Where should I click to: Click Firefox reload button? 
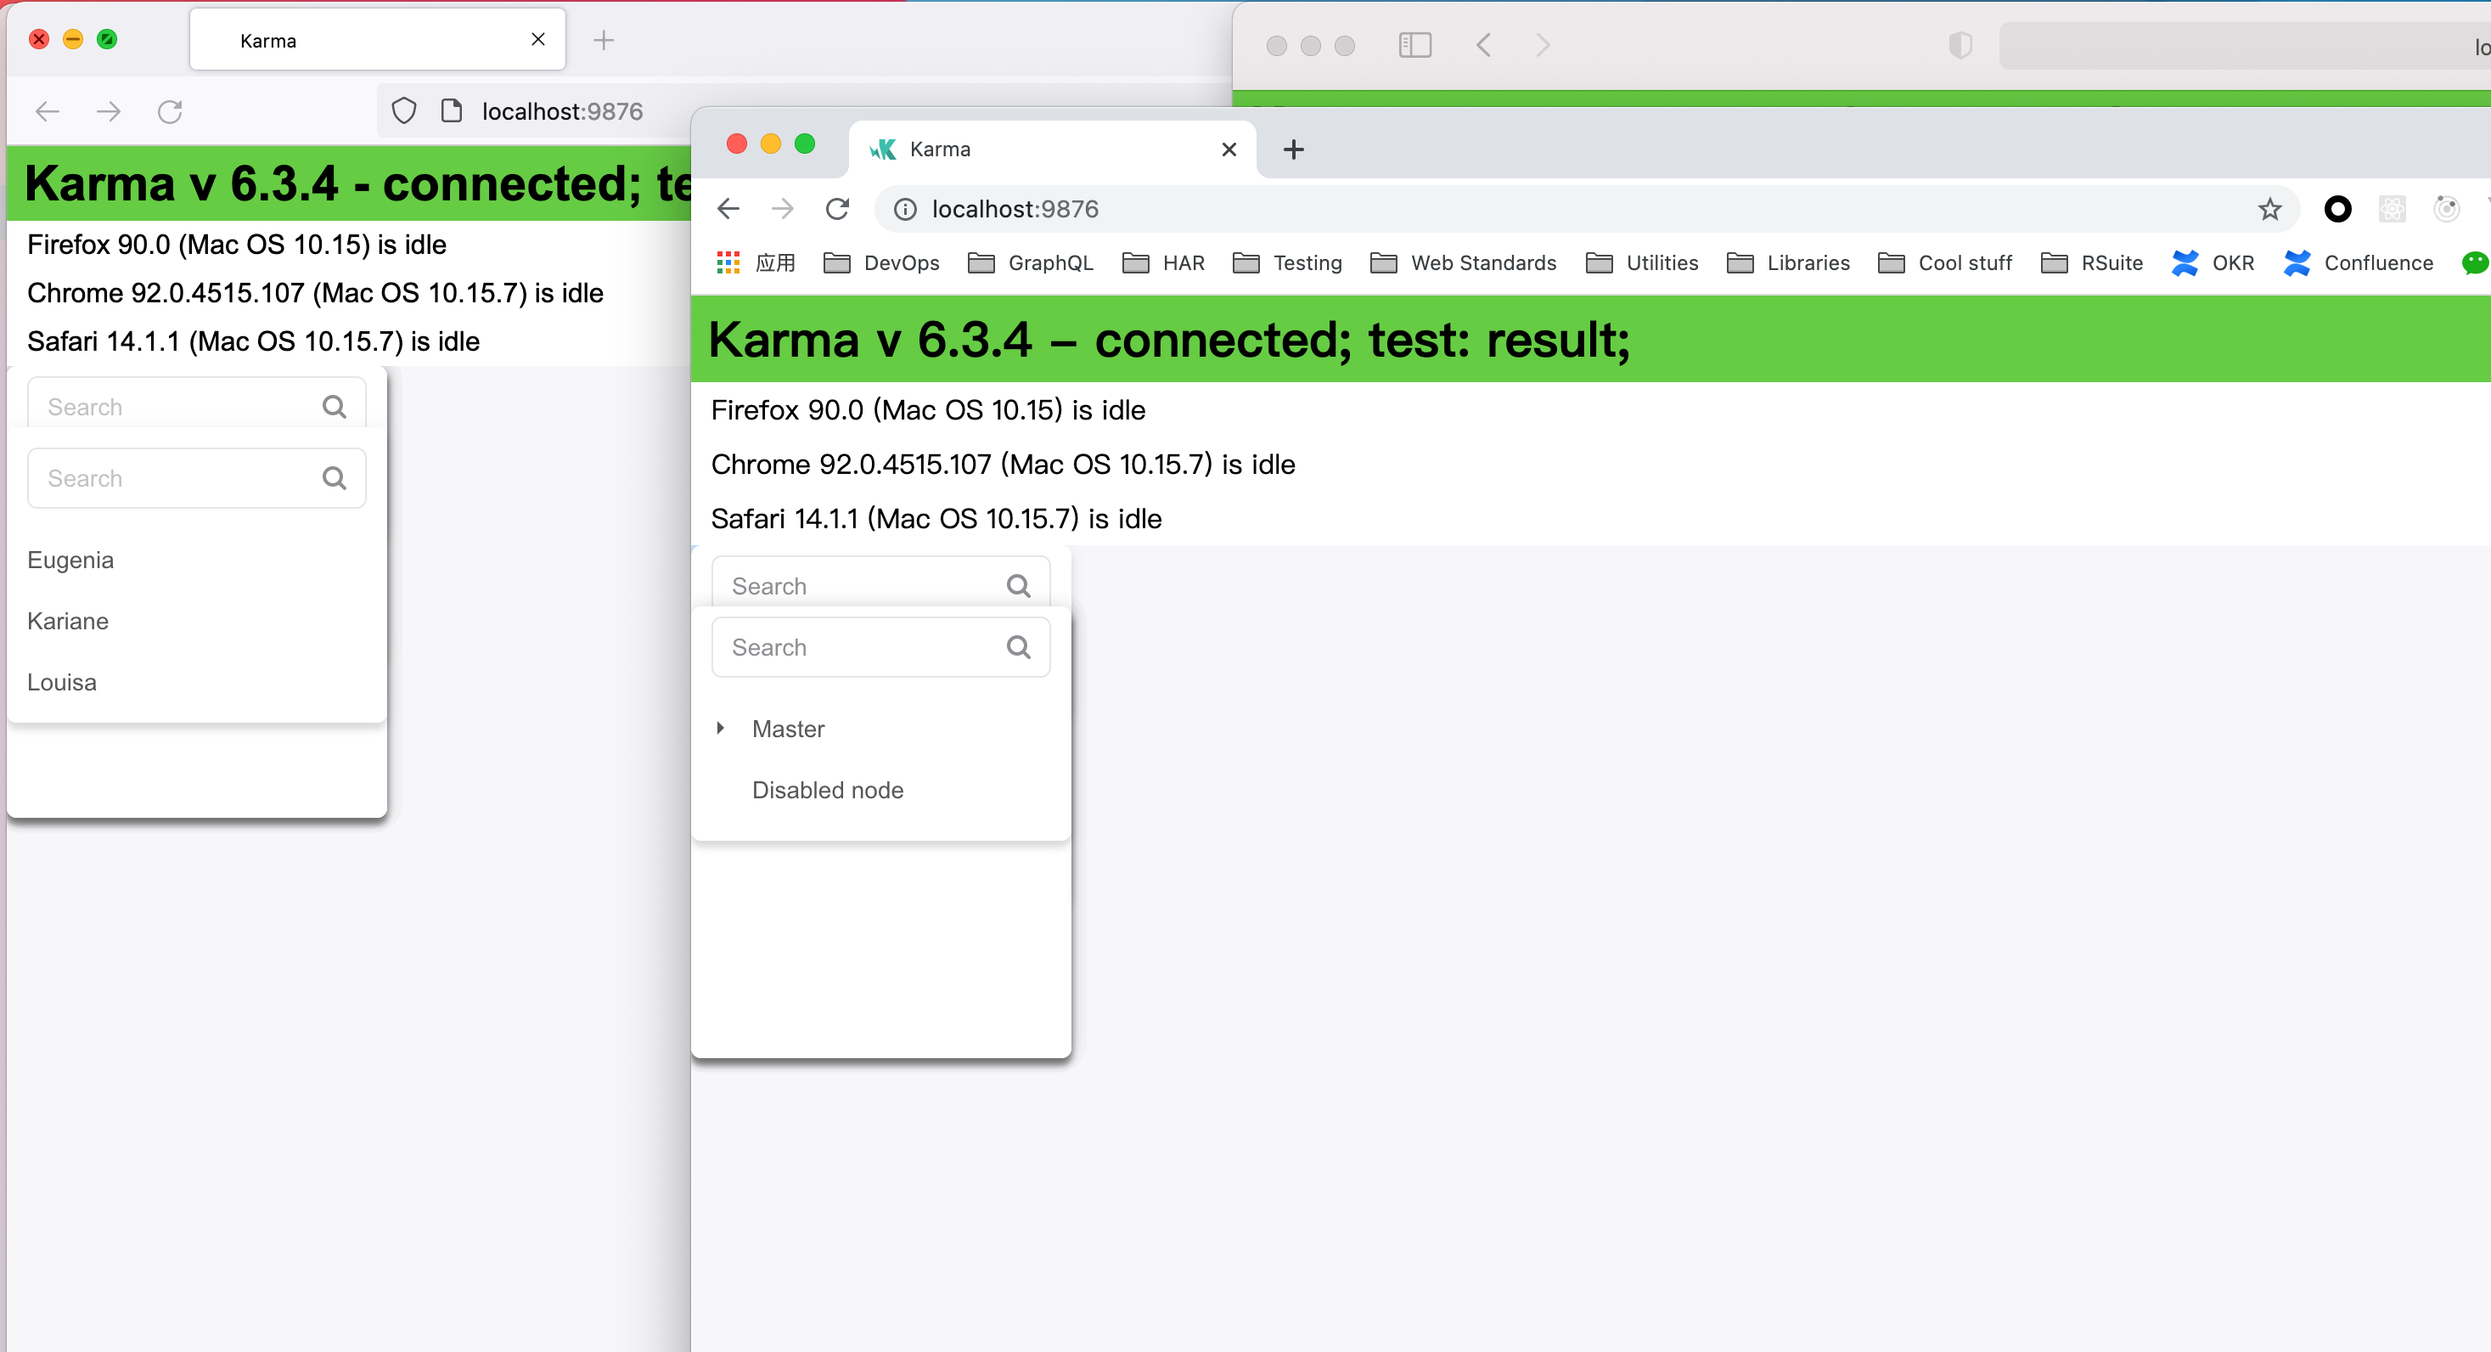coord(170,111)
